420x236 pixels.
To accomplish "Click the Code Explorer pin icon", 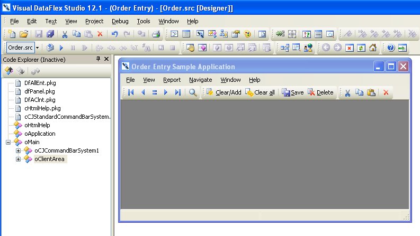I will pos(98,59).
